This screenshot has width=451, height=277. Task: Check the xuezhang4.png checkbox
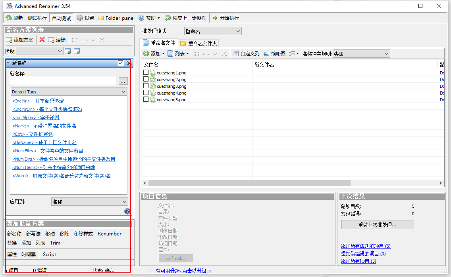coord(146,93)
